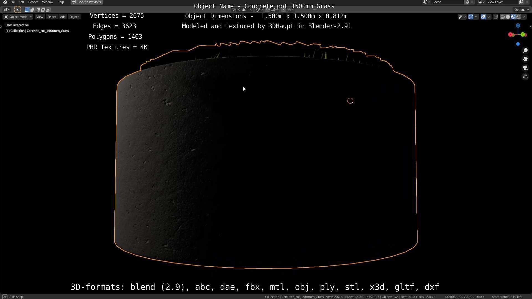The width and height of the screenshot is (532, 299).
Task: Open the shading options dropdown arrow
Action: (524, 17)
